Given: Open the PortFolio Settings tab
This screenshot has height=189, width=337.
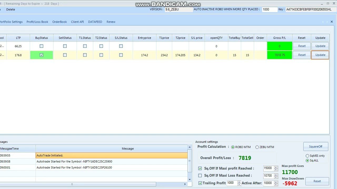Looking at the screenshot, I should point(11,22).
